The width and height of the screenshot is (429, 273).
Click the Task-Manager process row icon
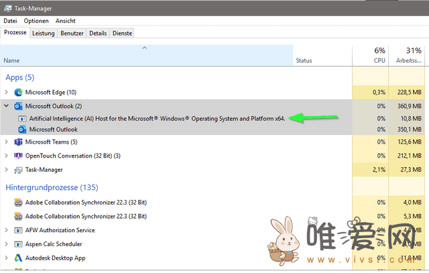coord(18,170)
